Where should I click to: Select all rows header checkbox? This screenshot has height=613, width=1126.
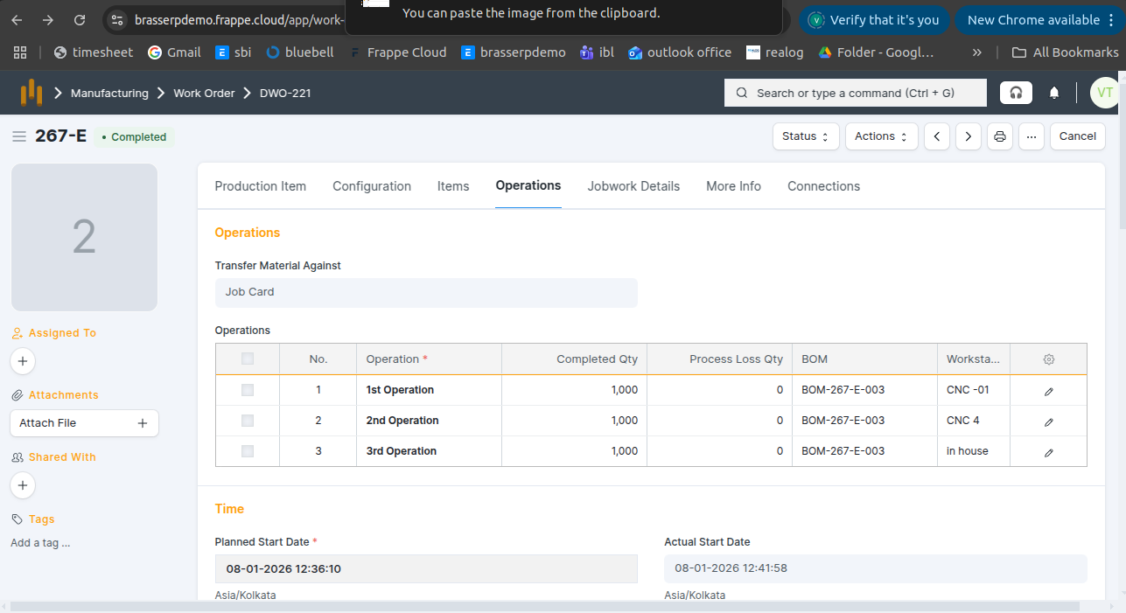pyautogui.click(x=248, y=359)
